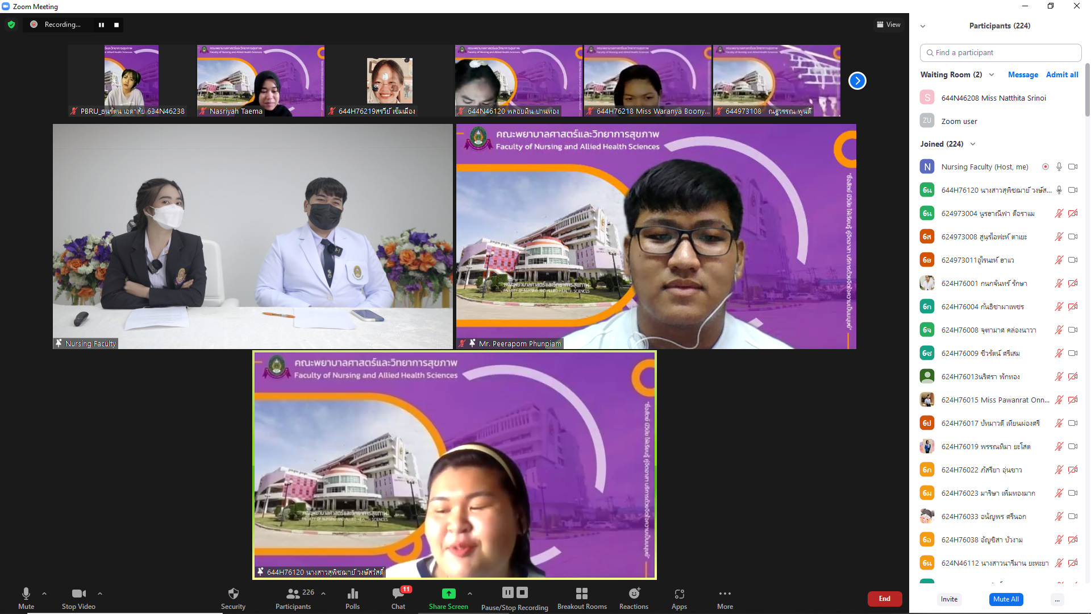This screenshot has height=614, width=1091.
Task: Open the Apps icon
Action: (x=679, y=594)
